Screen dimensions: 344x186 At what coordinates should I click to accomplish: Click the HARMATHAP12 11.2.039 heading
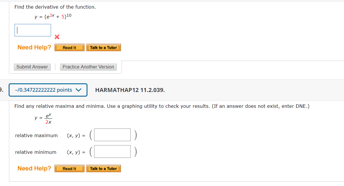[x=130, y=90]
